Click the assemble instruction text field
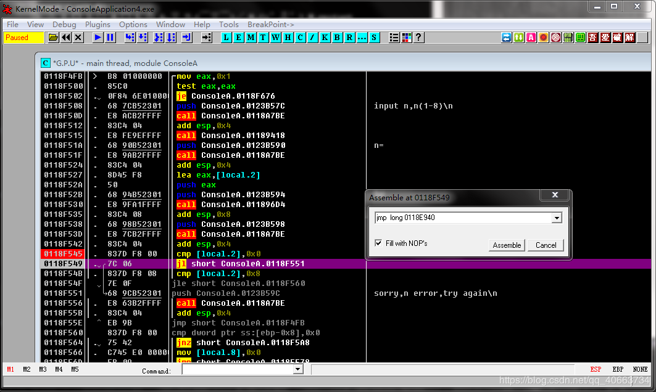This screenshot has width=656, height=392. coord(463,218)
